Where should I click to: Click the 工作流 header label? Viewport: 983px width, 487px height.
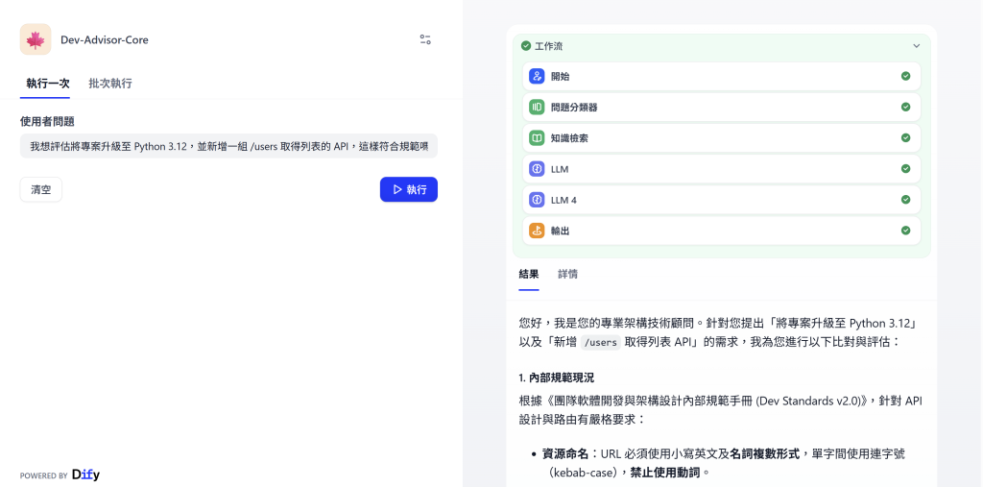pyautogui.click(x=548, y=46)
